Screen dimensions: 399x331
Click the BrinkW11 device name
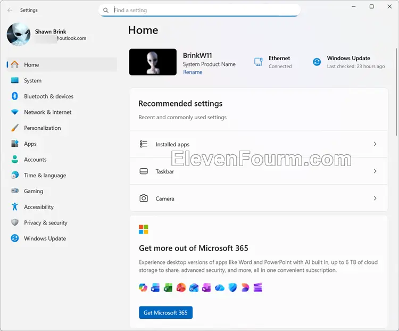197,55
